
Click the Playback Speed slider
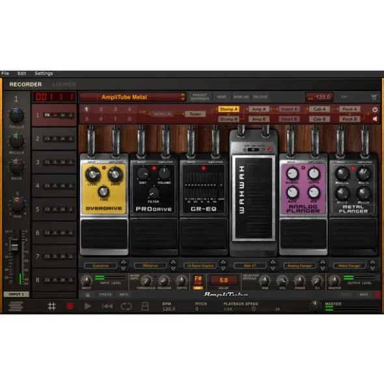coord(254,309)
